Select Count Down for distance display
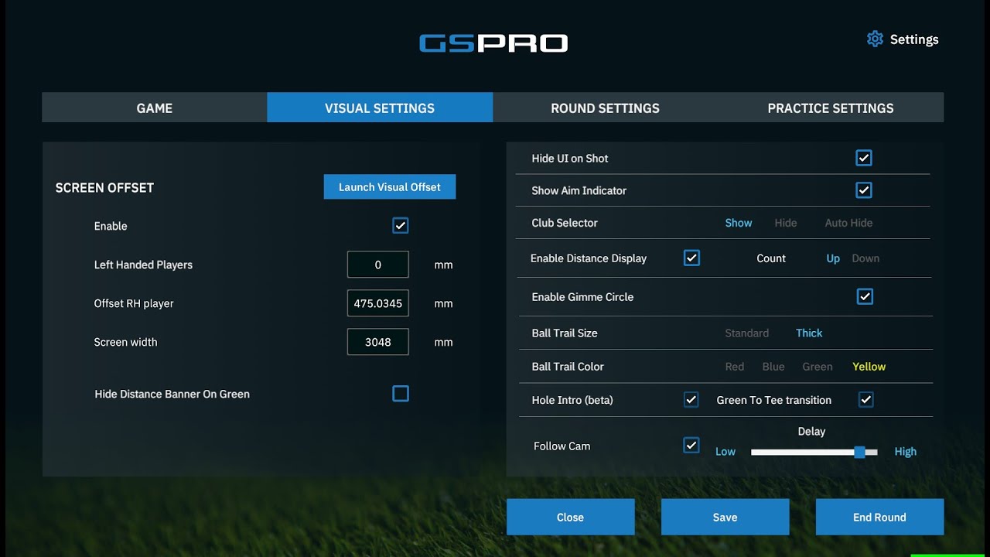Image resolution: width=990 pixels, height=557 pixels. click(865, 258)
